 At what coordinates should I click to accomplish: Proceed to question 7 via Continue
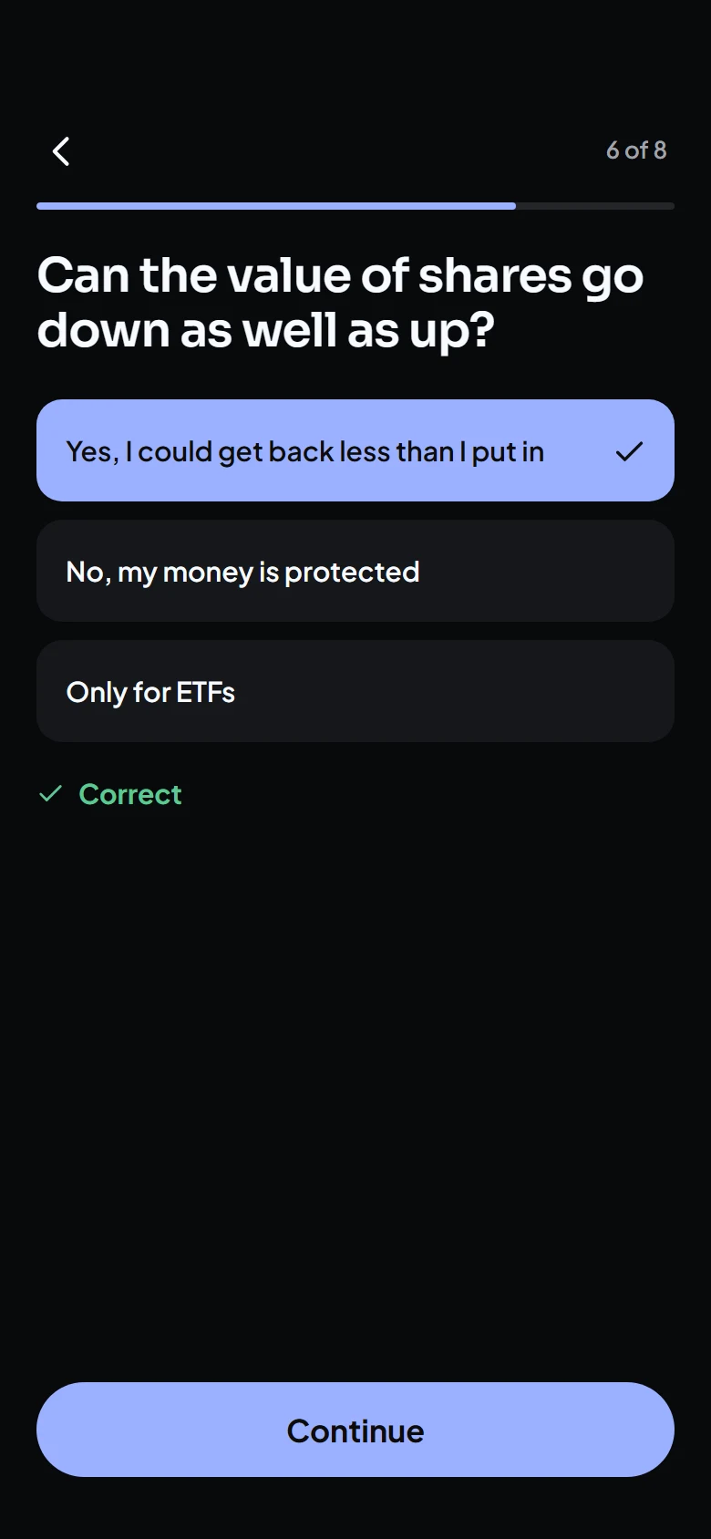(x=355, y=1430)
